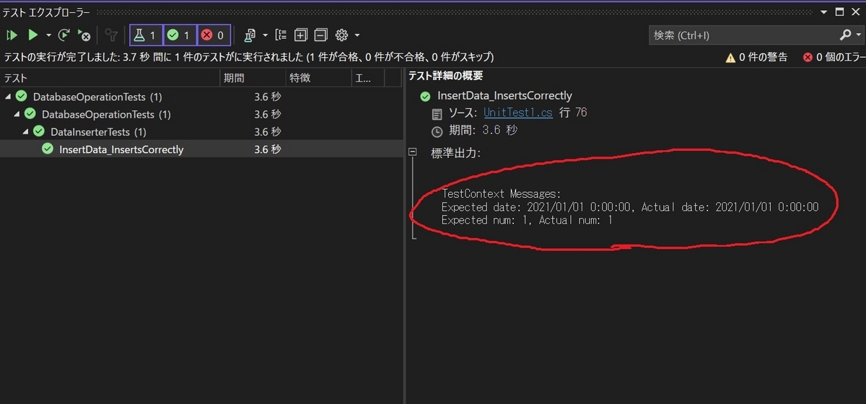
Task: Click the Expected date output line
Action: (630, 207)
